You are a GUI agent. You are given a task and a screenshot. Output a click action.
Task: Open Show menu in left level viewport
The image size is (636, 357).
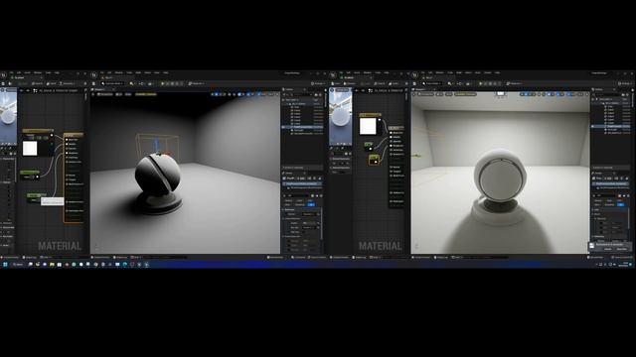coord(128,94)
